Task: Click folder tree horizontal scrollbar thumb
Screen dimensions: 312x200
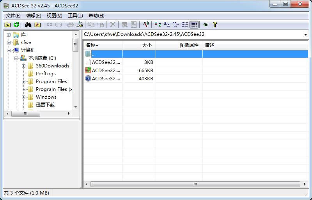Action: [26, 113]
